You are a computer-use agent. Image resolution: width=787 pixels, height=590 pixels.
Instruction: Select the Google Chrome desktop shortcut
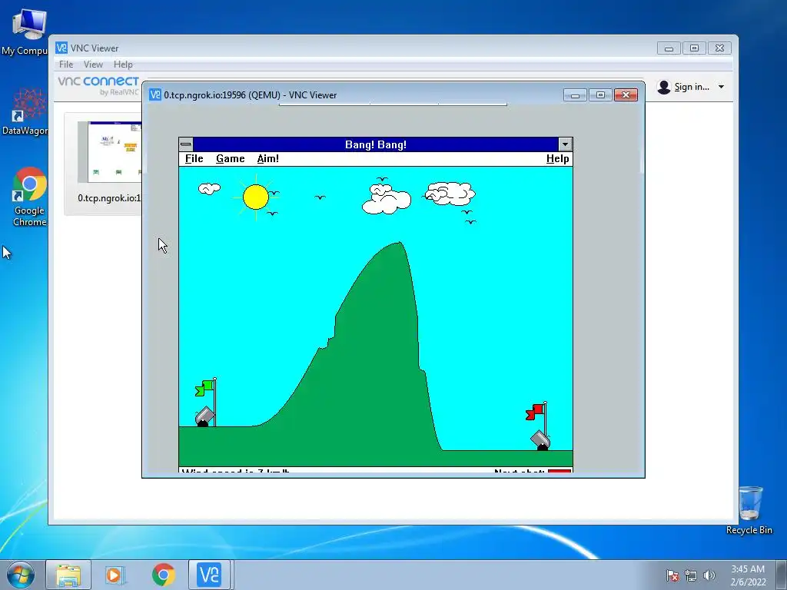pyautogui.click(x=29, y=197)
